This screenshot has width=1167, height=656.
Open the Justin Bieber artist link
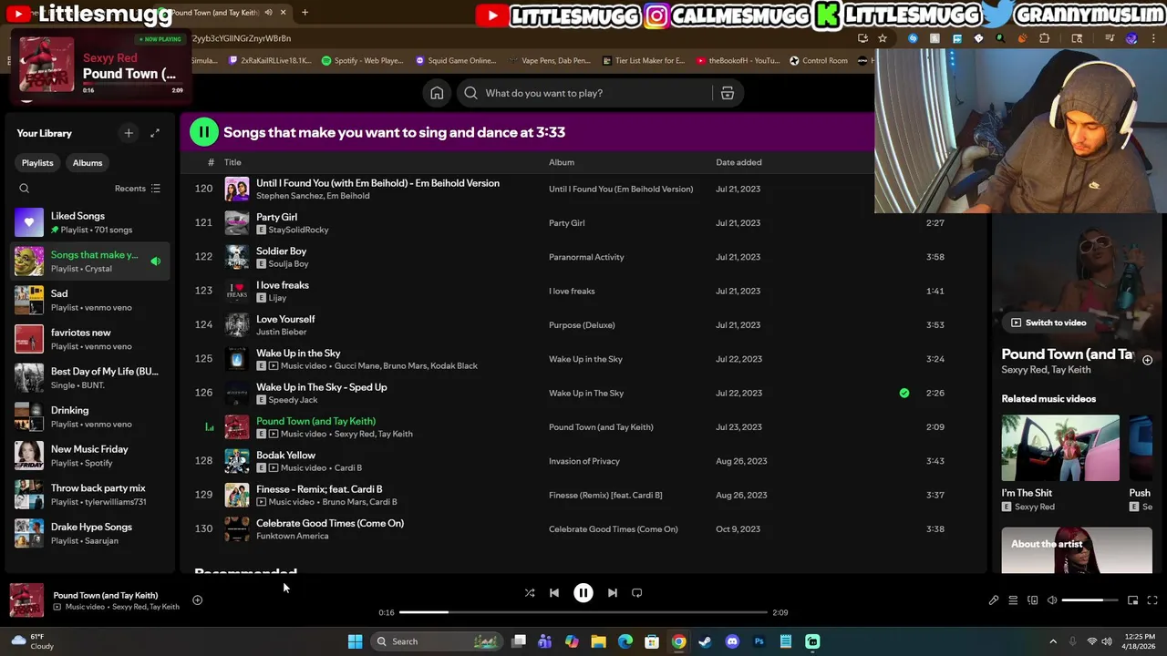point(281,332)
